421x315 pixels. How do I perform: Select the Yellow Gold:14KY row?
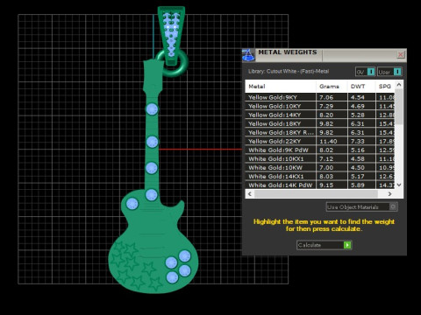(320, 115)
